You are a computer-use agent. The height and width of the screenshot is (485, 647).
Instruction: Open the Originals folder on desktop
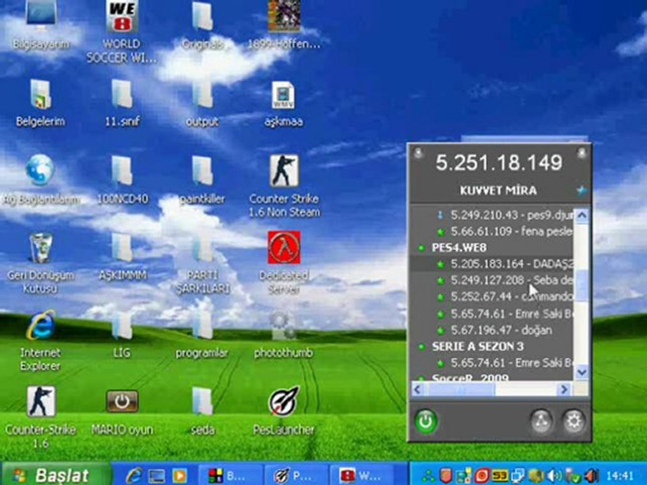[202, 26]
